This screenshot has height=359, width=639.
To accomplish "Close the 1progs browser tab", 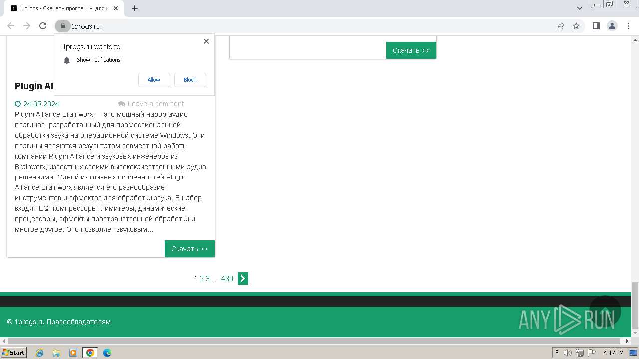I will point(116,8).
